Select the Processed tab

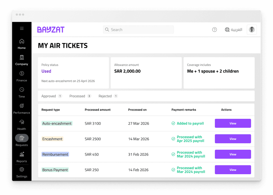click(x=78, y=96)
